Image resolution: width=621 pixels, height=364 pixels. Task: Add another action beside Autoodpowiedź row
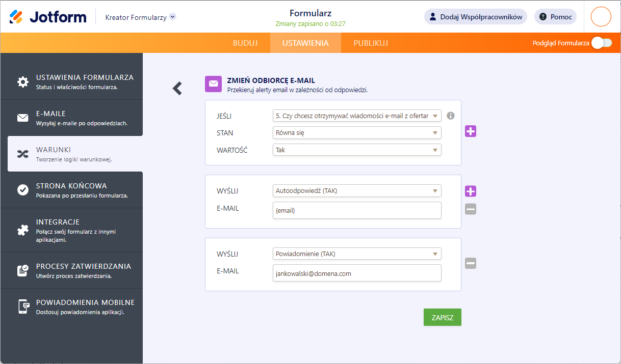(x=470, y=191)
